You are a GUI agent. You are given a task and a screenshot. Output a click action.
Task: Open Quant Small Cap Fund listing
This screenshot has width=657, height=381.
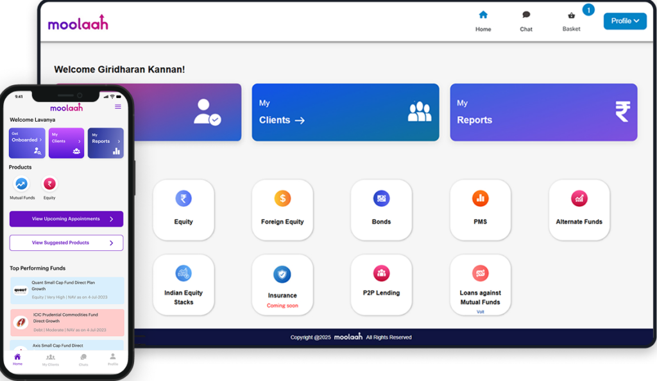[67, 290]
